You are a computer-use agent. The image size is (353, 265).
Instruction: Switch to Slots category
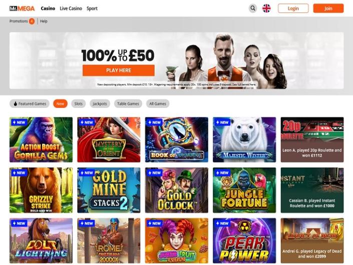tap(78, 103)
